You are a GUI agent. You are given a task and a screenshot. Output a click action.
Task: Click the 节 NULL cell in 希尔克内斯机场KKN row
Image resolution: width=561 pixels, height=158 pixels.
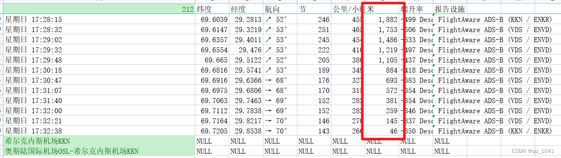click(314, 141)
